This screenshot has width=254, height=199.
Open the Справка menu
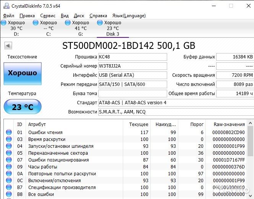pyautogui.click(x=98, y=16)
